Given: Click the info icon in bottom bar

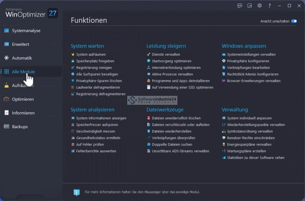Looking at the screenshot, I should click(x=77, y=192).
